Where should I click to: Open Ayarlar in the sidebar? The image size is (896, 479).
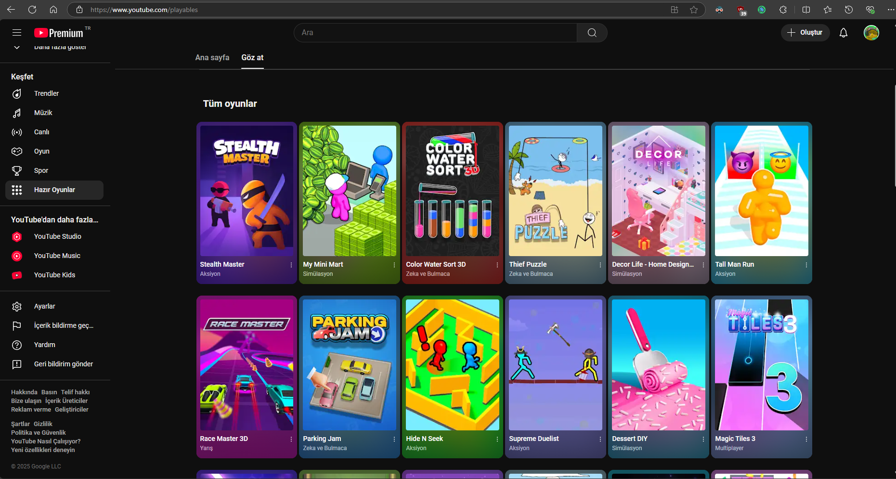(54, 307)
